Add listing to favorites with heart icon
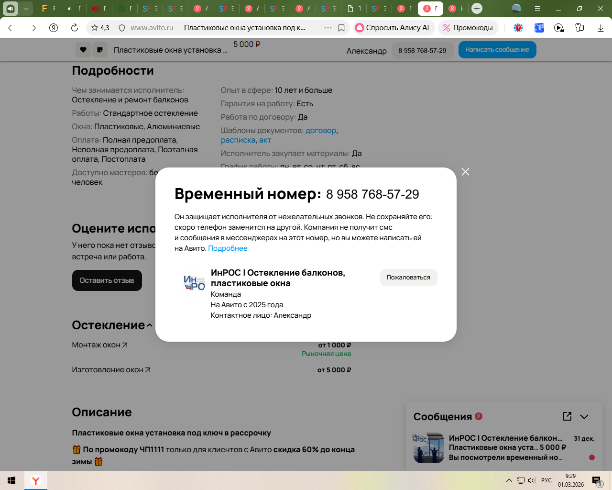This screenshot has height=490, width=612. point(83,50)
